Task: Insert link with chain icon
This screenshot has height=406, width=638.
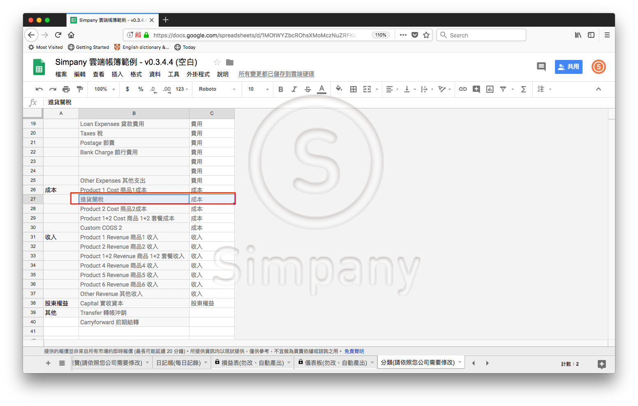Action: point(463,89)
